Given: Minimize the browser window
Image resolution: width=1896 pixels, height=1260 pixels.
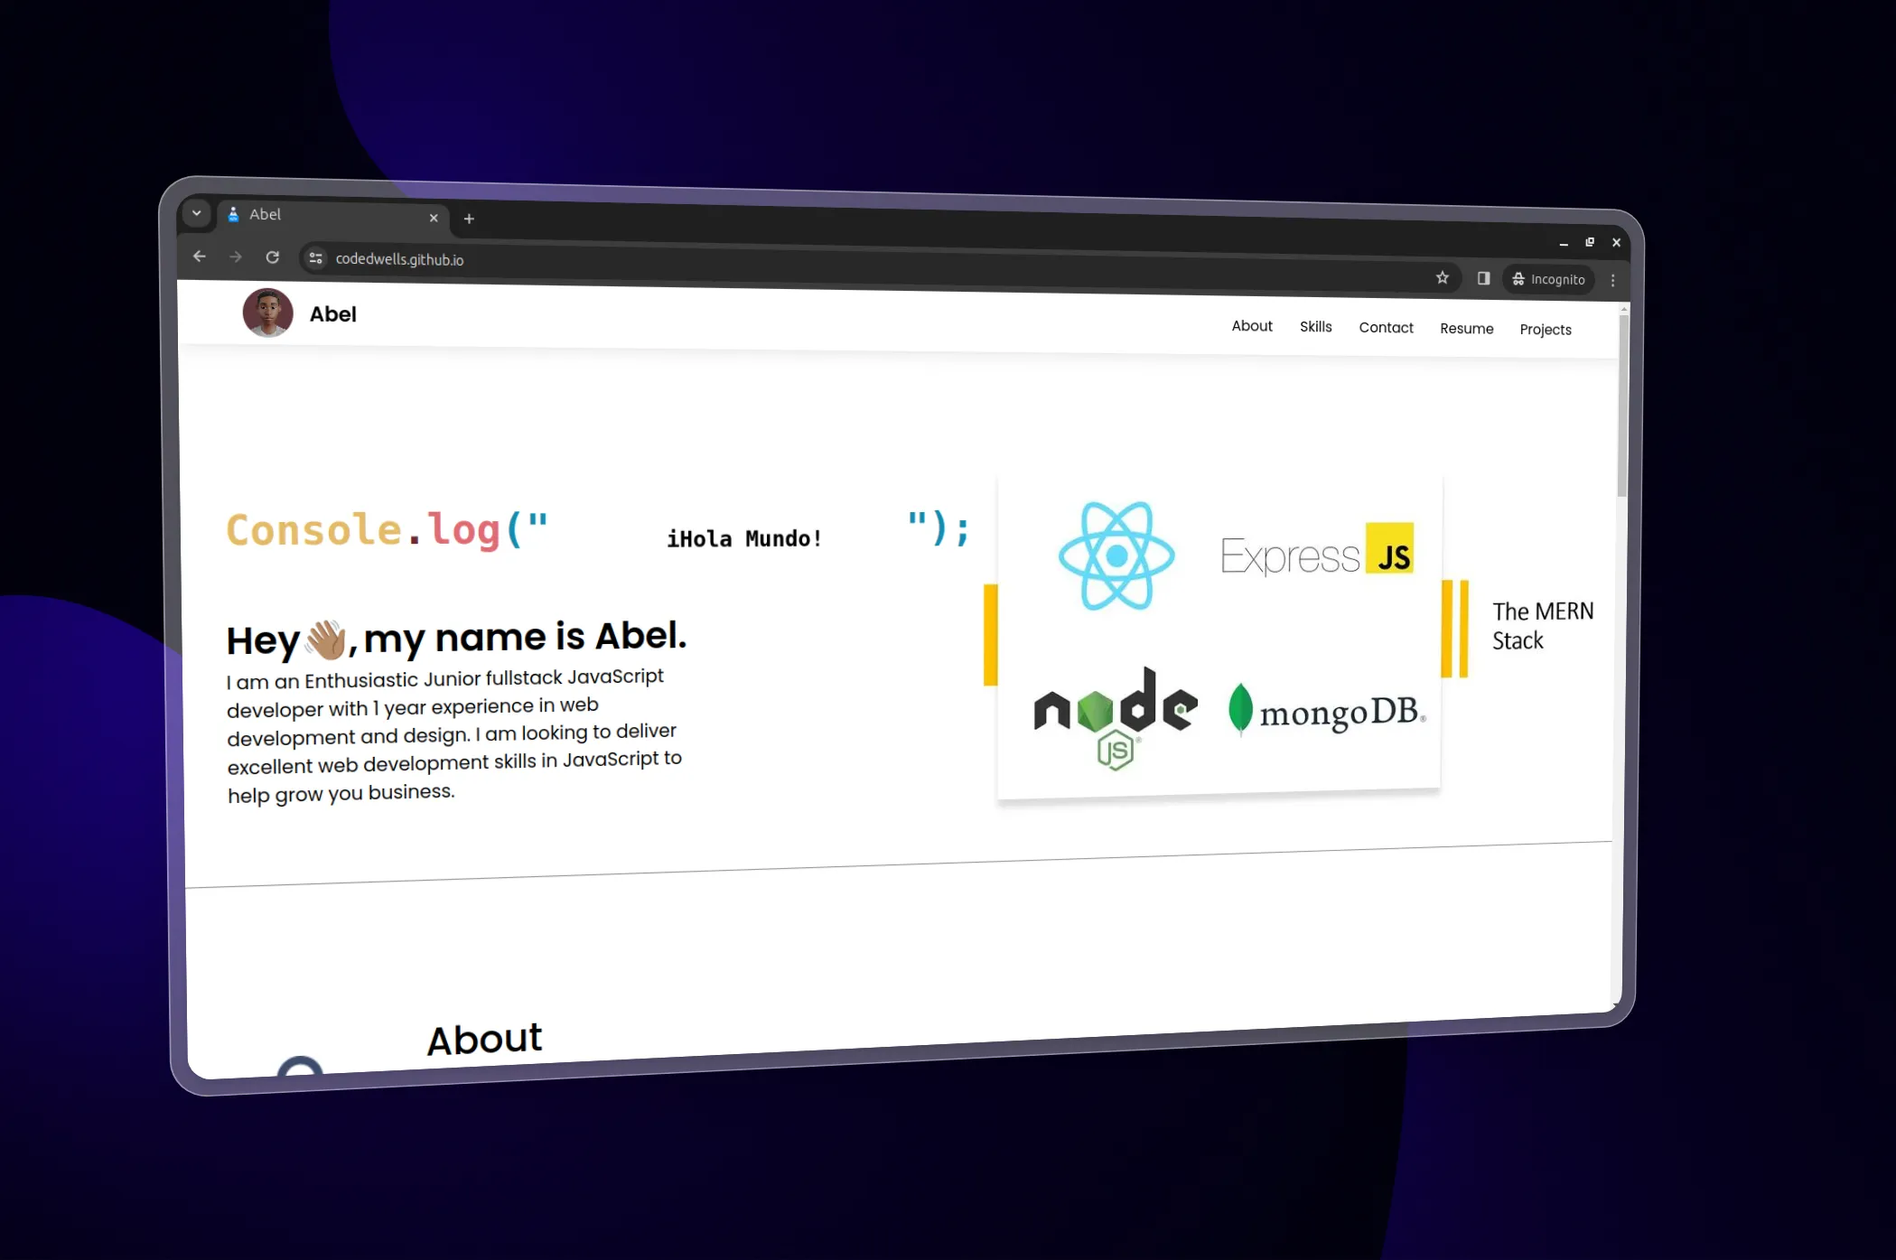Looking at the screenshot, I should pyautogui.click(x=1564, y=243).
